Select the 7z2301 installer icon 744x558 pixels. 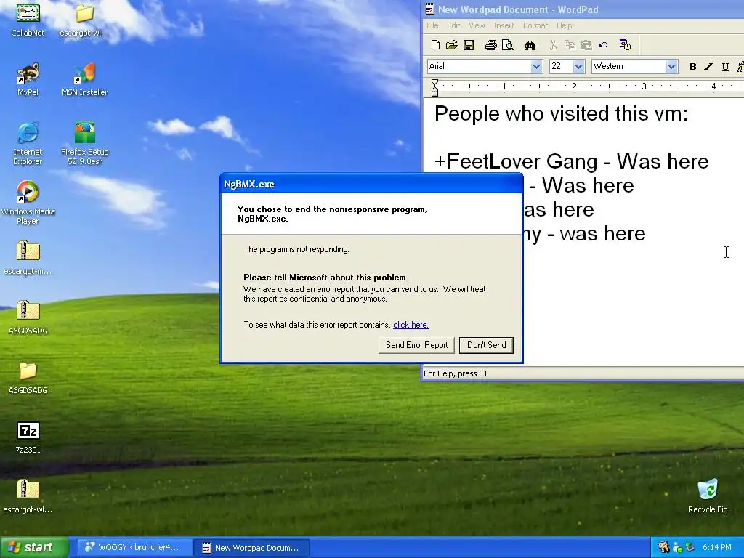(28, 437)
